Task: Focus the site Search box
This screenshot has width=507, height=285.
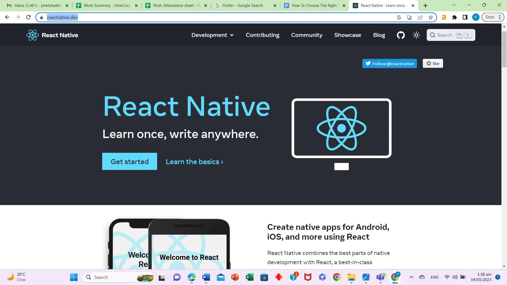Action: [451, 35]
